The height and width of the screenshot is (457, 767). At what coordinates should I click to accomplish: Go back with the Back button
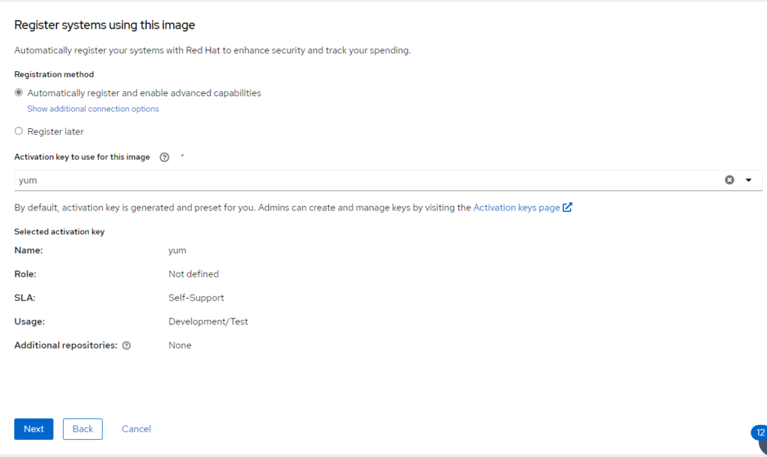pyautogui.click(x=82, y=429)
